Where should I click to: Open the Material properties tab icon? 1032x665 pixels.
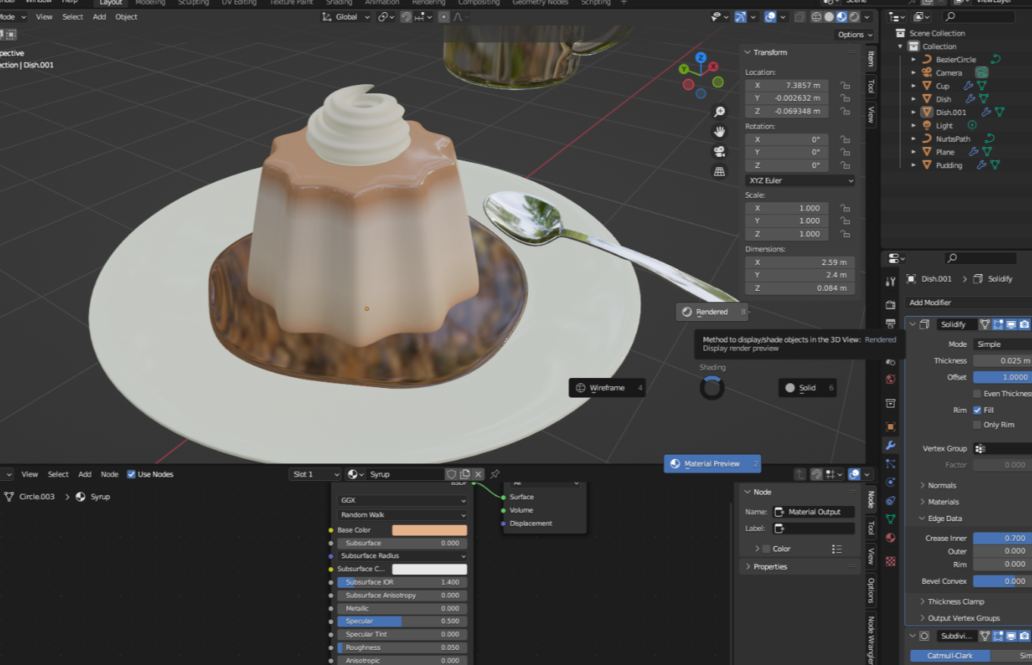[891, 538]
